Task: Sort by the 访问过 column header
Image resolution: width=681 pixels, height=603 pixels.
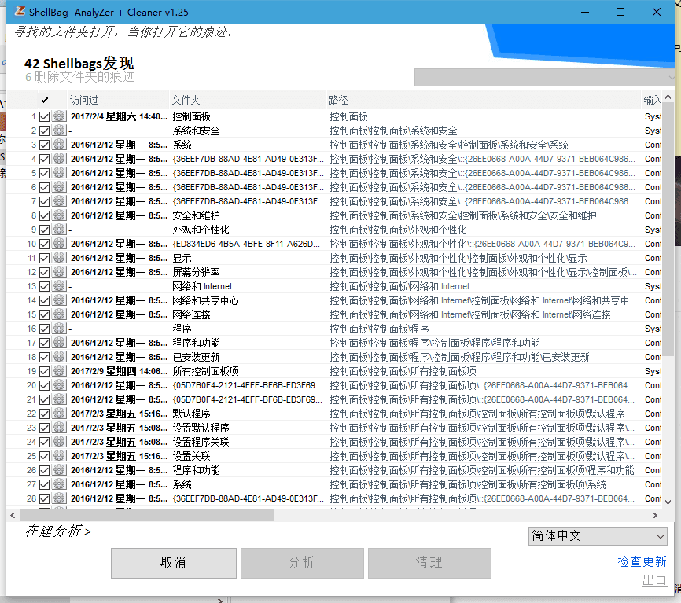Action: 118,101
